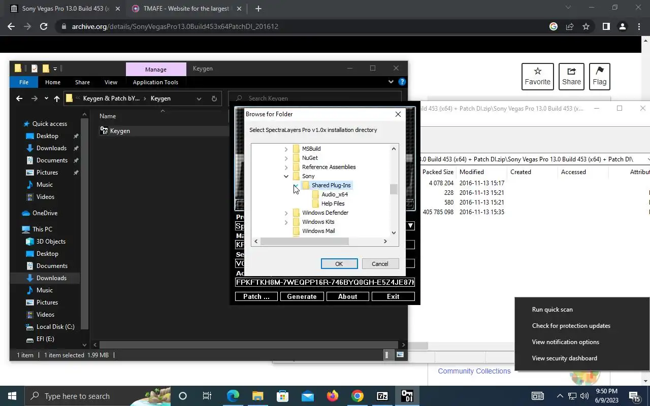
Task: Open the Windows Start menu
Action: click(x=12, y=396)
